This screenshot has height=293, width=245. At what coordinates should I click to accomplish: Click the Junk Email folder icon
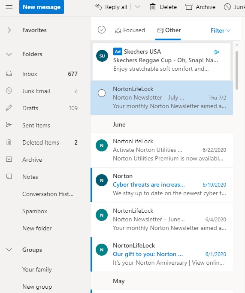tap(9, 91)
